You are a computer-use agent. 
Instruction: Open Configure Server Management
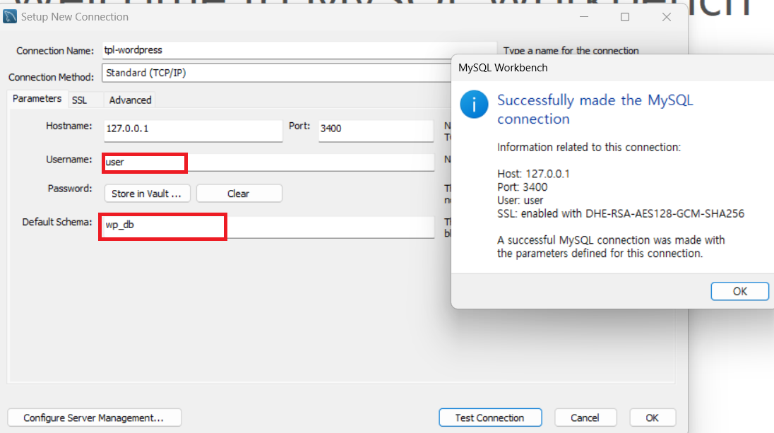(95, 417)
